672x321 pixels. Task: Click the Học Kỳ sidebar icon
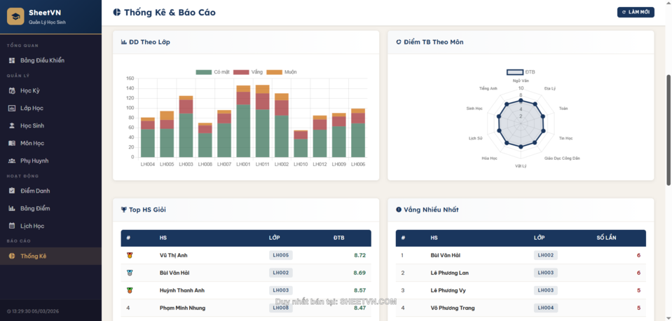[x=12, y=90]
